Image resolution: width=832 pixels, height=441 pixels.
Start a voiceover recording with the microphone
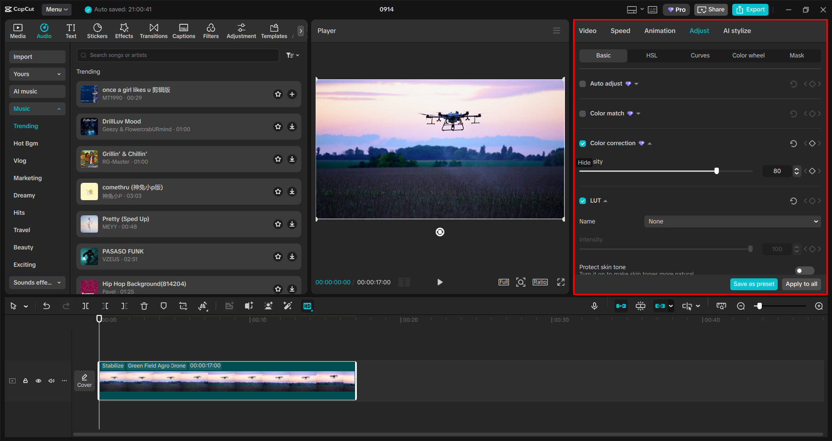coord(594,306)
